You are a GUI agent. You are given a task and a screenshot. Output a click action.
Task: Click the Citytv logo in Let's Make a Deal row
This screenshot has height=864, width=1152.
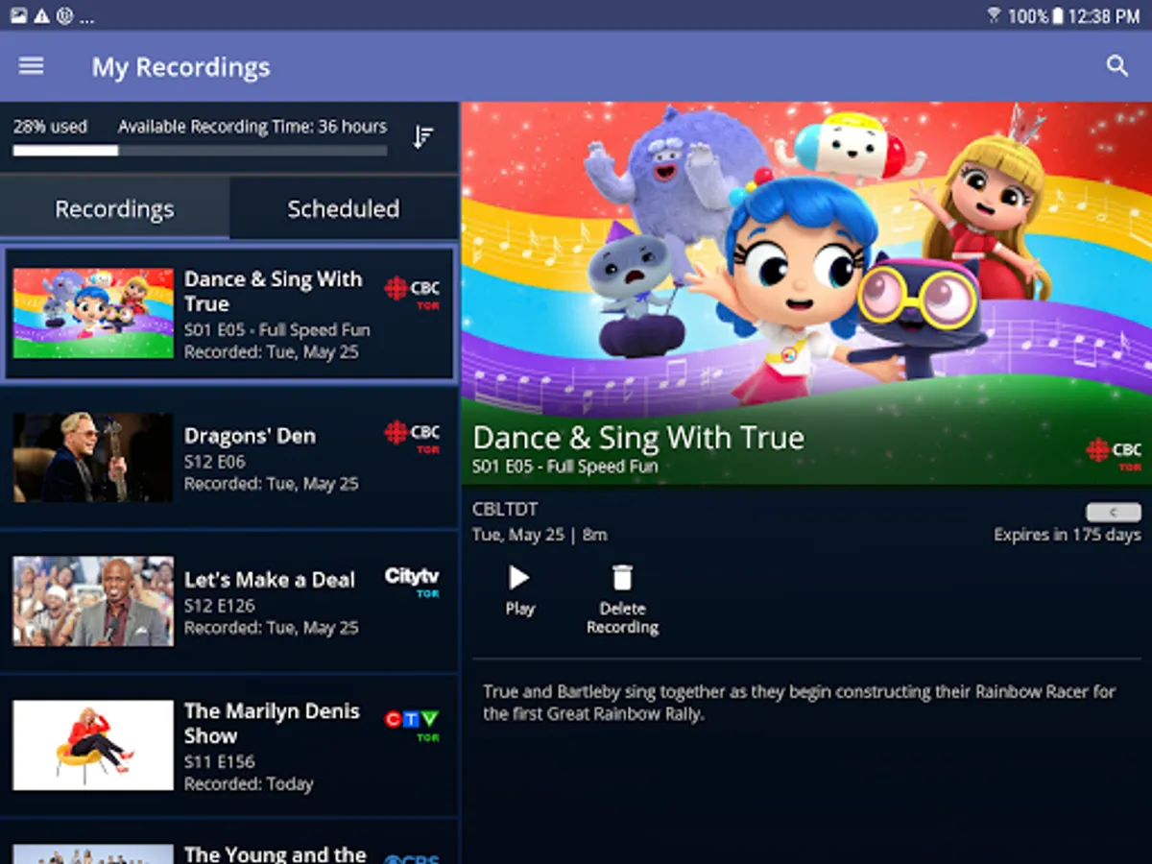(x=412, y=581)
